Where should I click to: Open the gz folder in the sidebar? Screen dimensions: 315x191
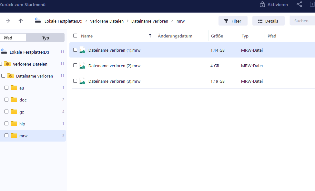(x=23, y=111)
